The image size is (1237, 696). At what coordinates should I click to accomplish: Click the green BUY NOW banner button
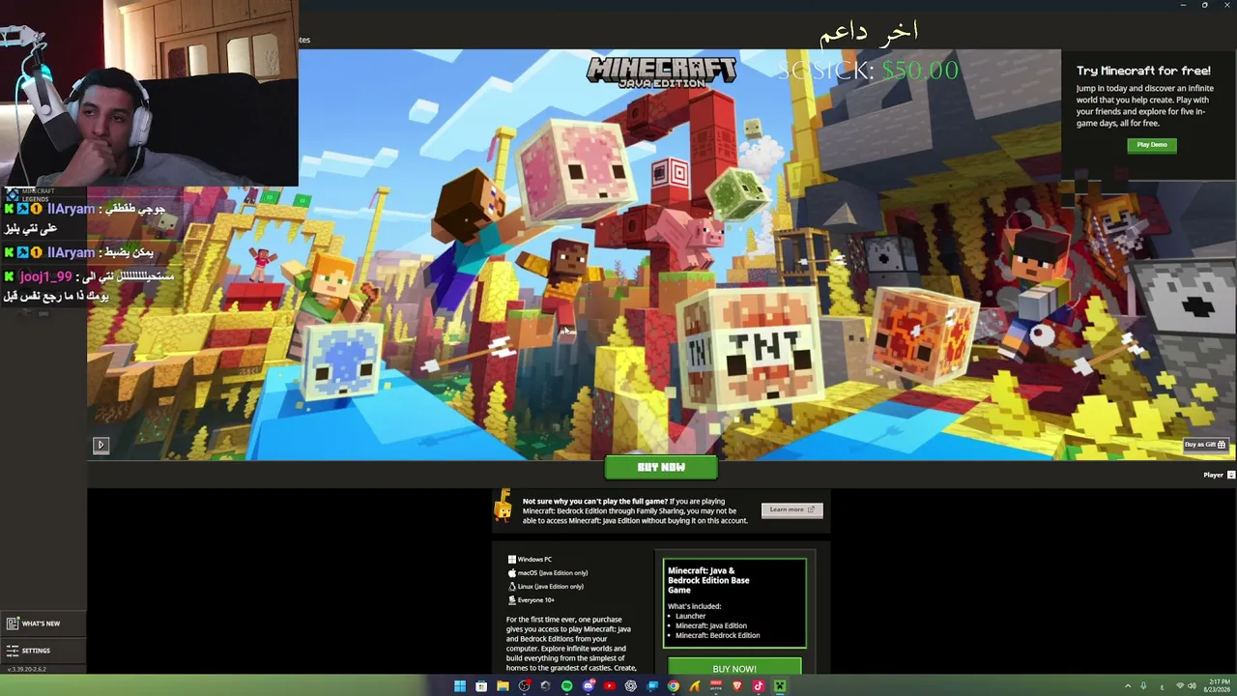pos(661,468)
